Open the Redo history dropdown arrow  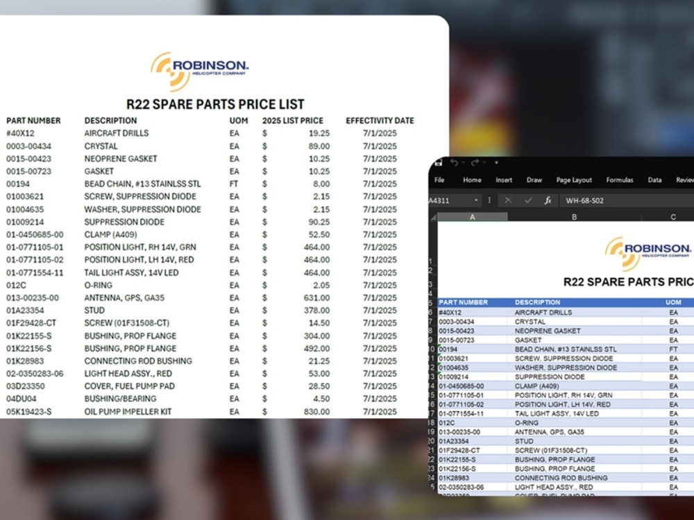(x=484, y=163)
